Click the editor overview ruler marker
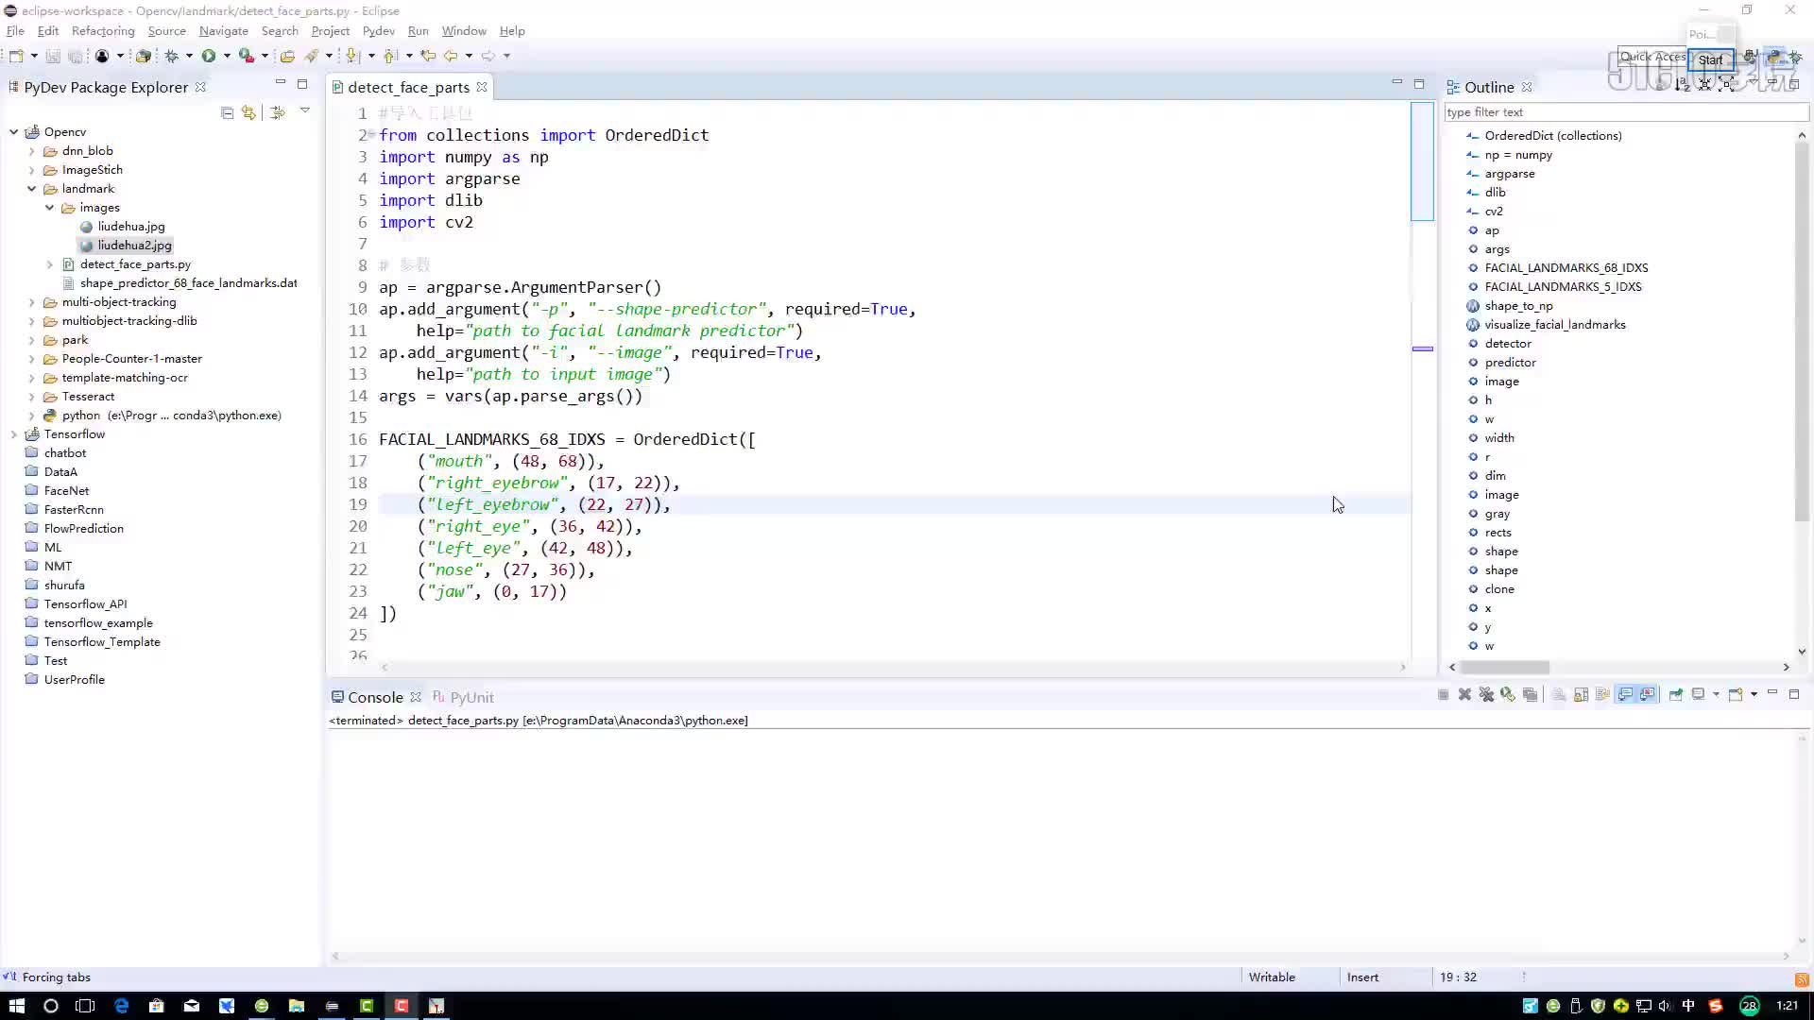 pos(1422,349)
